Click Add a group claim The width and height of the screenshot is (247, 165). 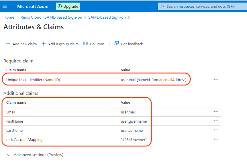(60, 44)
